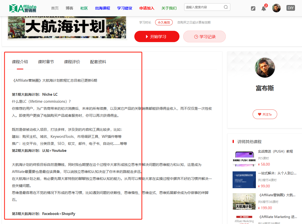
Task: Click the DIY badge in header
Action: tap(291, 8)
